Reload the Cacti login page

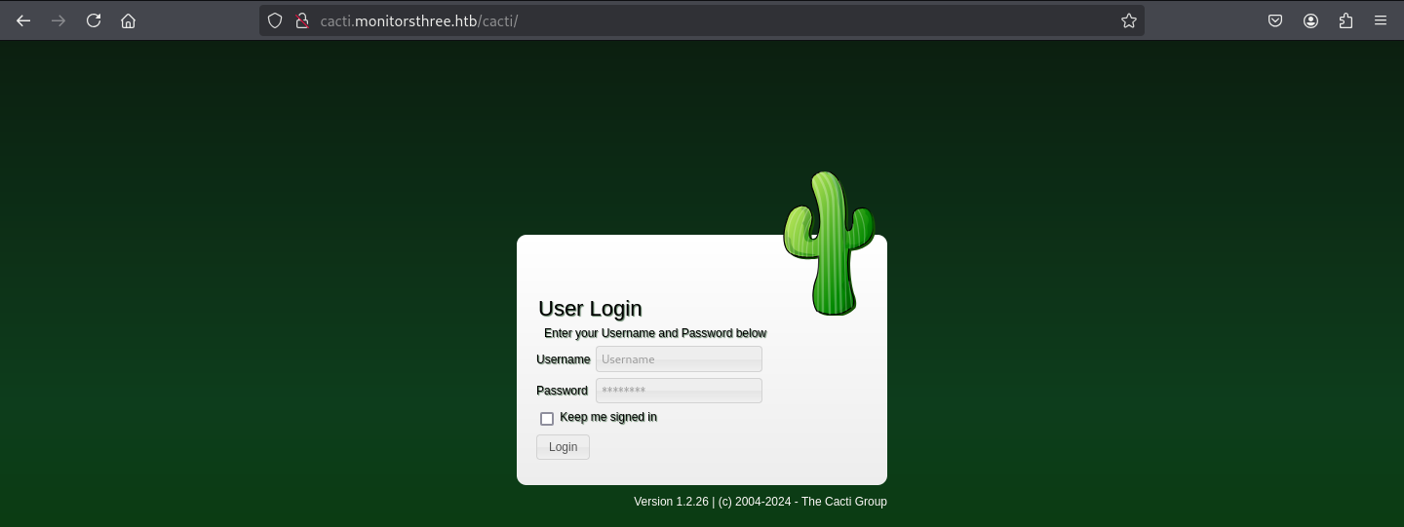[94, 20]
